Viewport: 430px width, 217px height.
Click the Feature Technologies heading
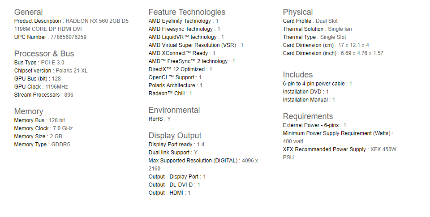pos(187,12)
